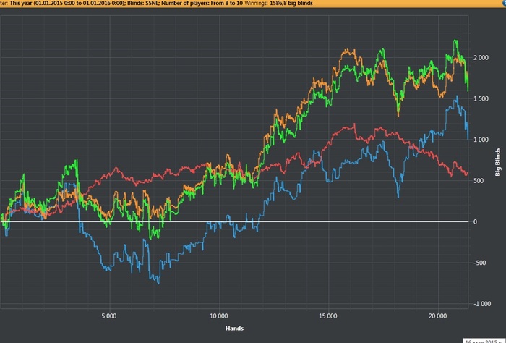Click the date range filter text 'This year (01.01.2015 0:00 to 01.01.2016 0:00)'
This screenshot has width=506, height=343.
pyautogui.click(x=67, y=3)
